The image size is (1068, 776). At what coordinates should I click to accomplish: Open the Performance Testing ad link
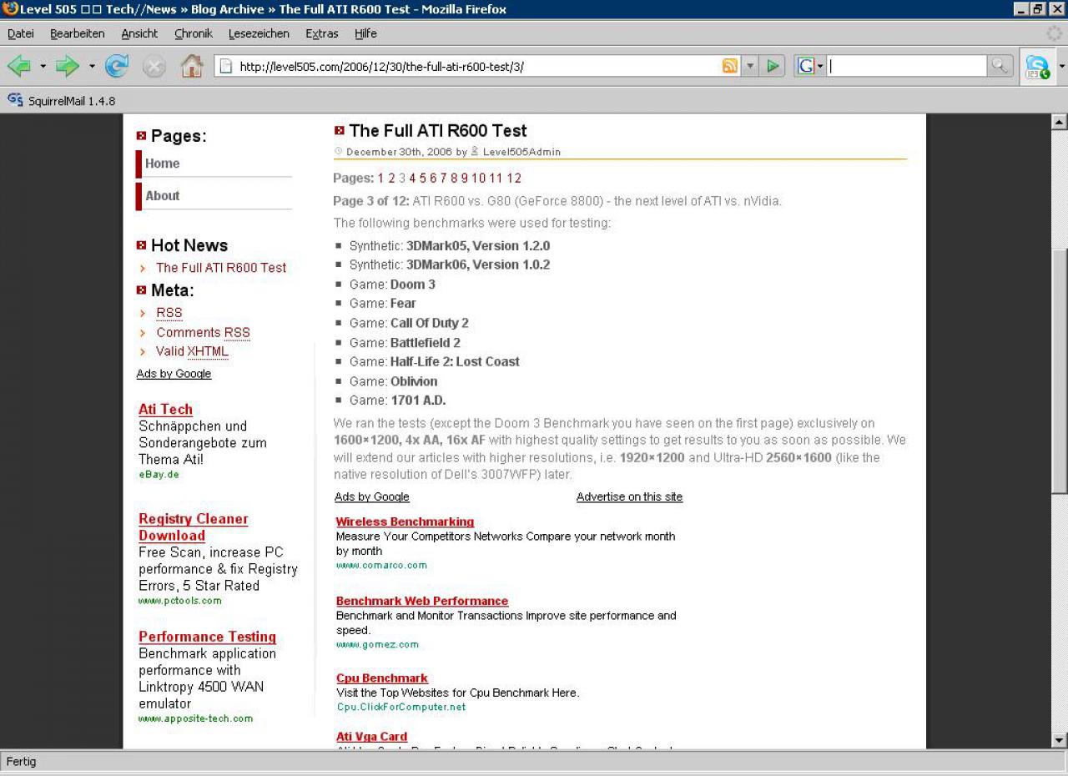207,637
